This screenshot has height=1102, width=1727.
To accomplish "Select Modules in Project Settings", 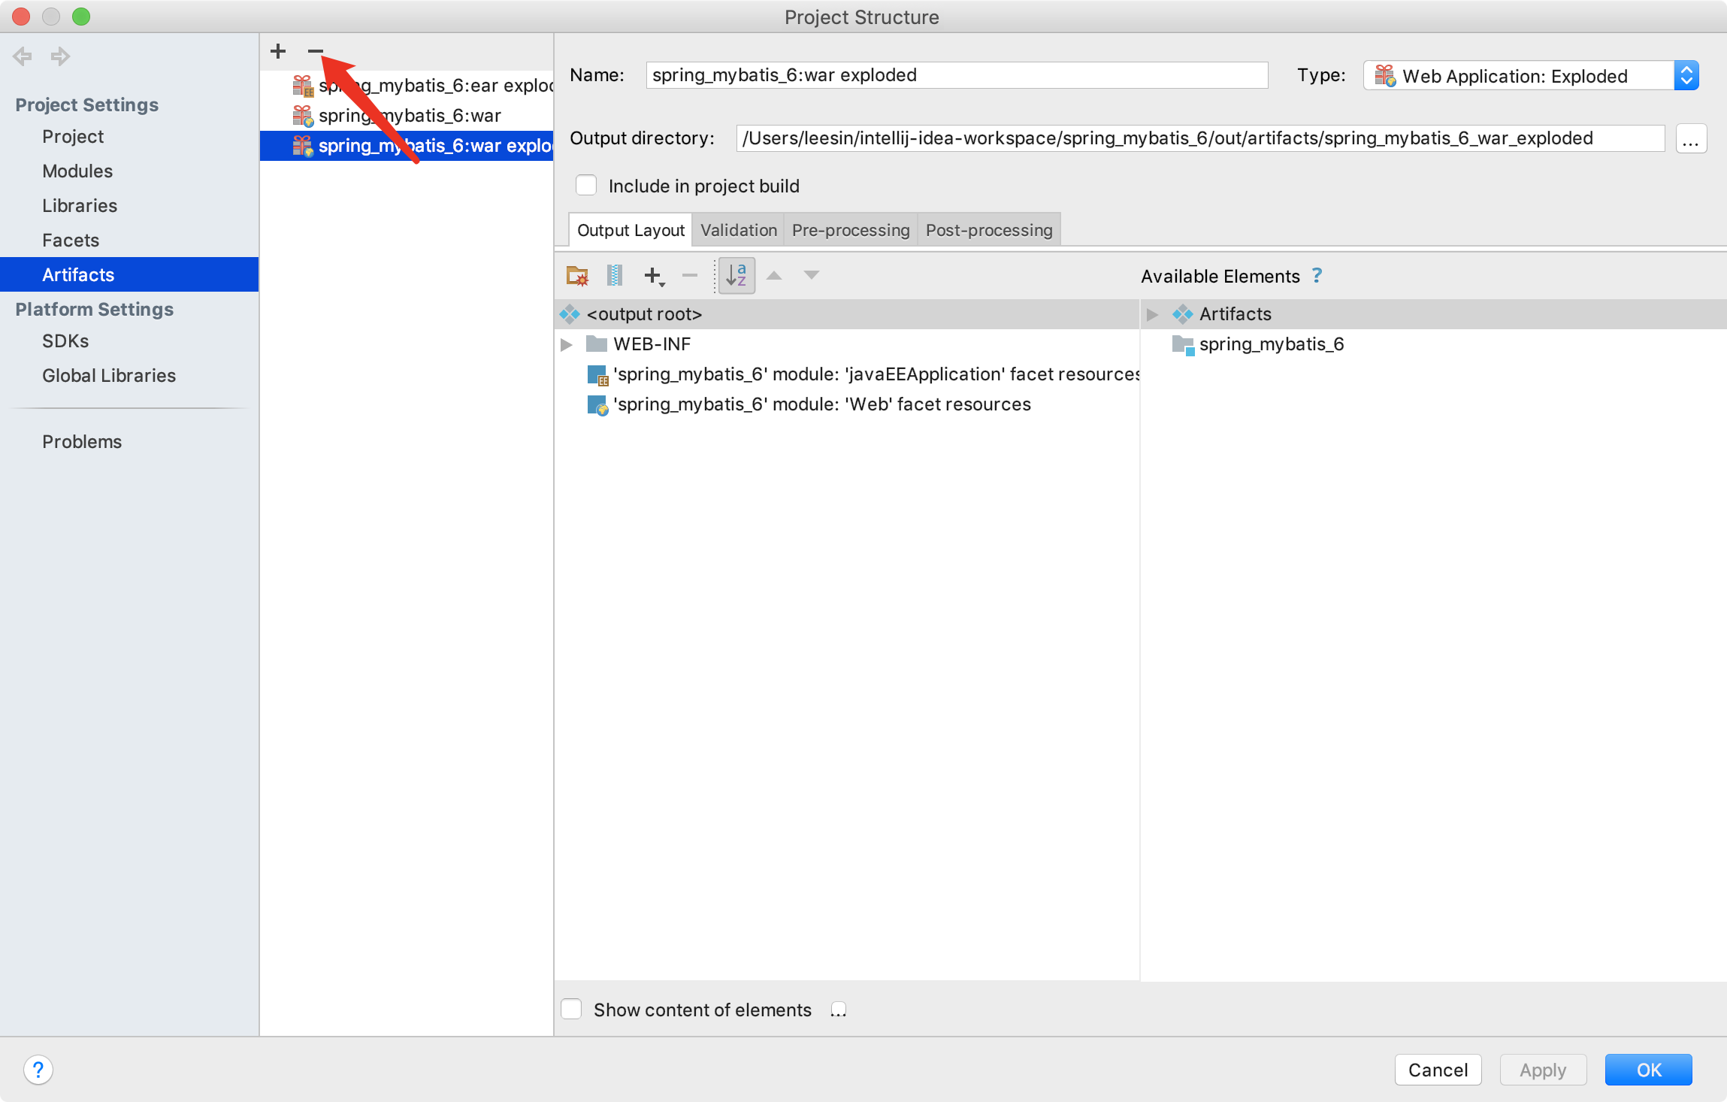I will point(77,171).
